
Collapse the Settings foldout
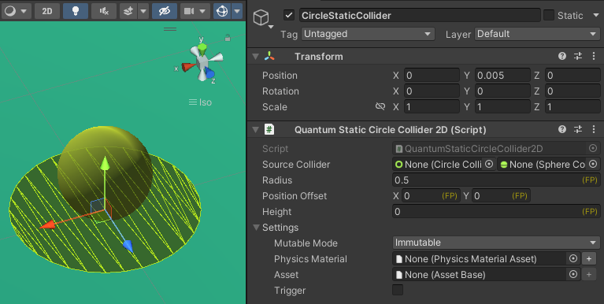[x=256, y=228]
